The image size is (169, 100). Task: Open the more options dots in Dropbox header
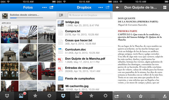click(x=101, y=8)
